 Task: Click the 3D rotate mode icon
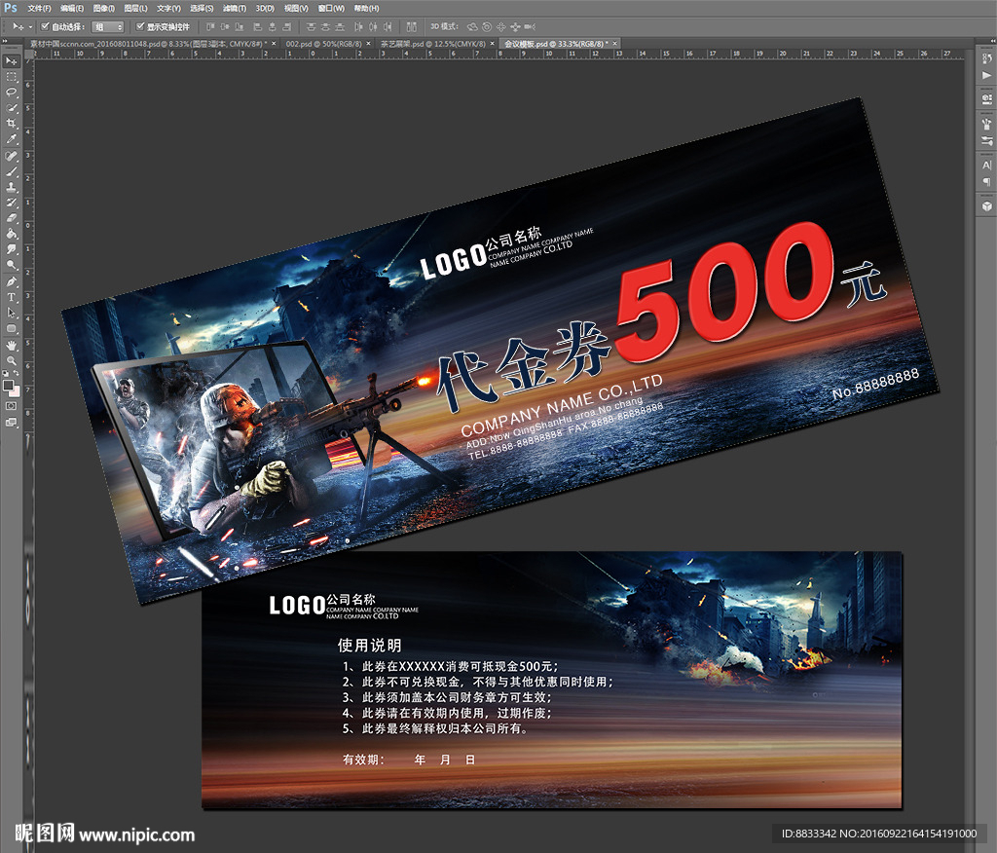[x=472, y=26]
